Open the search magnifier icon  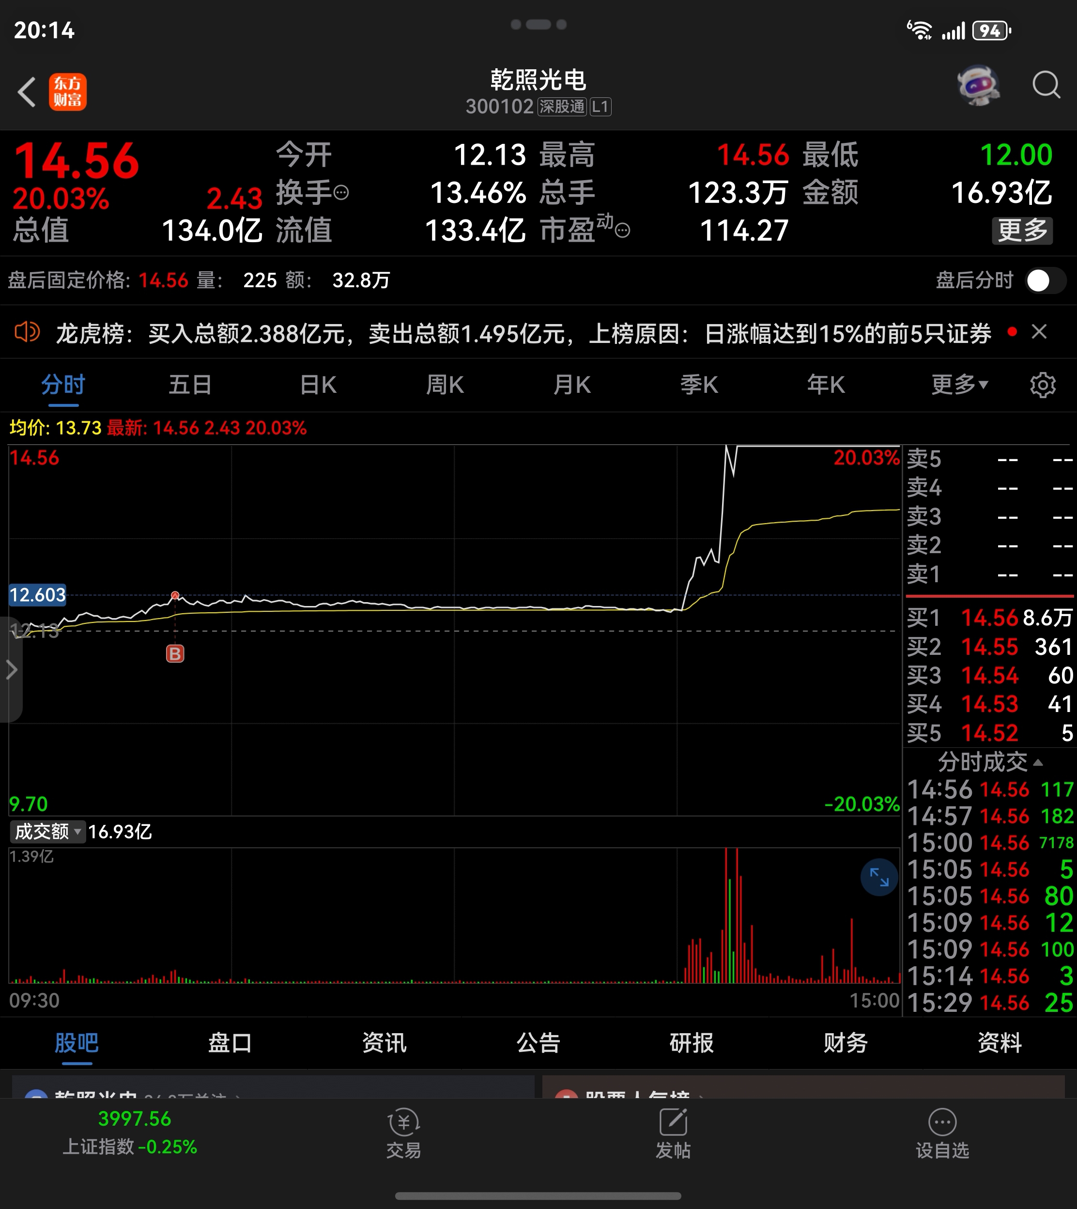[x=1046, y=85]
